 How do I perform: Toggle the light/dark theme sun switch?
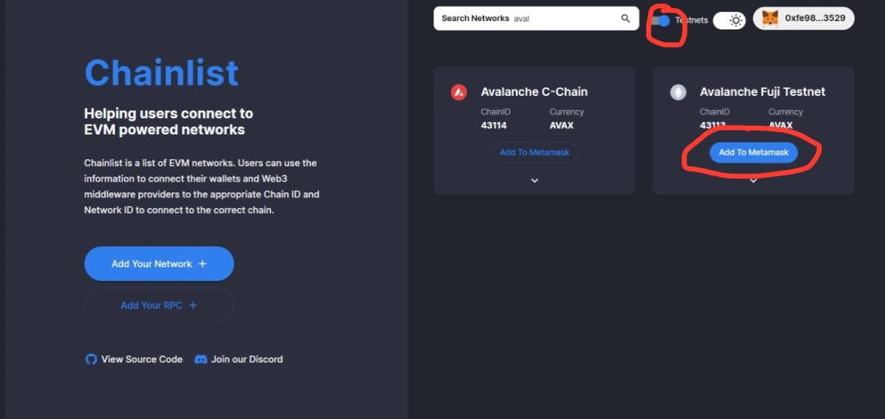(x=730, y=20)
